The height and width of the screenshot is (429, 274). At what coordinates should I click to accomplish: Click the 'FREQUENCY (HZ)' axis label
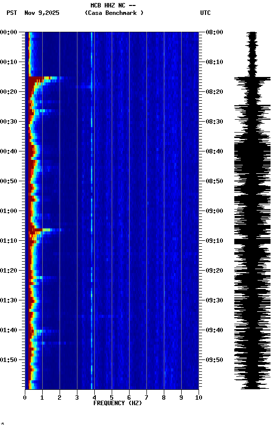pos(118,403)
